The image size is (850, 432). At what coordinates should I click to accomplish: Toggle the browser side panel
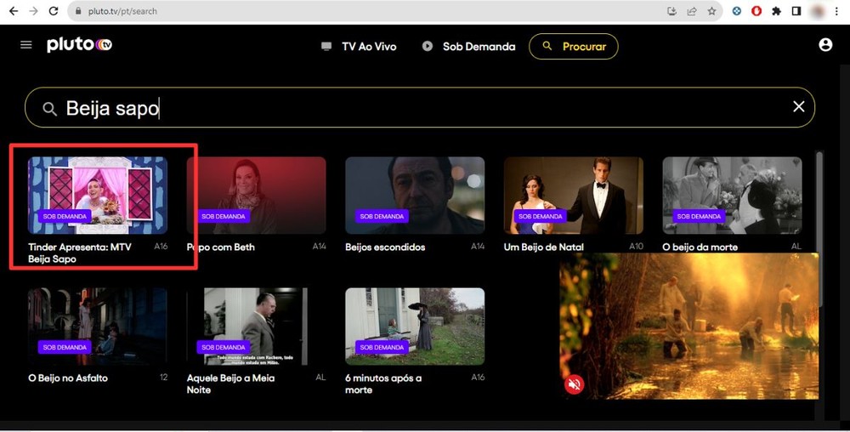tap(796, 11)
